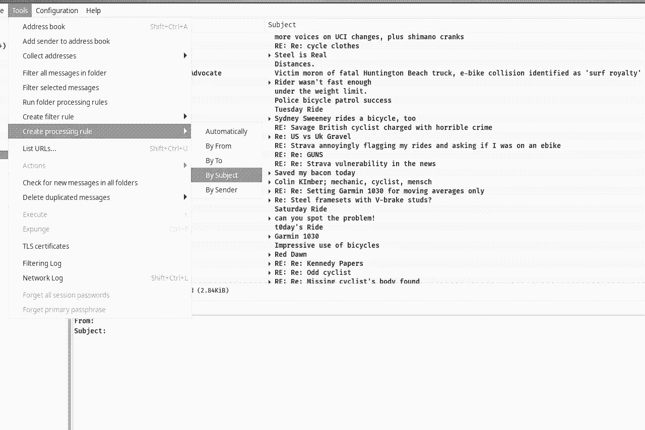Open the Help menu
This screenshot has width=645, height=430.
(x=93, y=10)
